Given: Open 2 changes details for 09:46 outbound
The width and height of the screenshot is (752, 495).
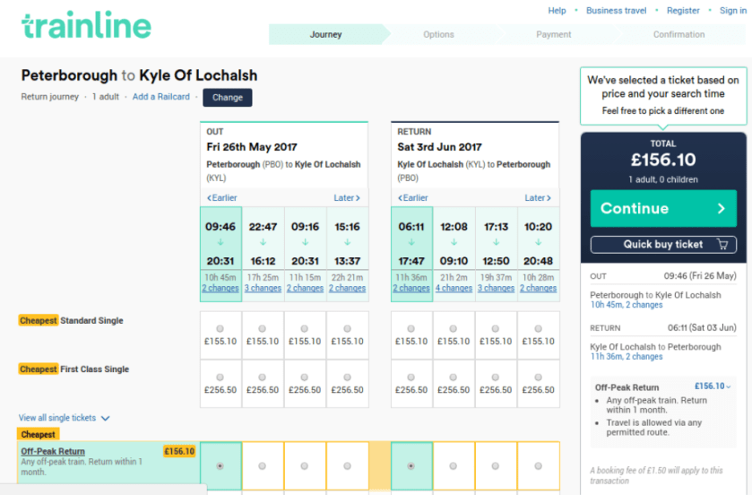Looking at the screenshot, I should pyautogui.click(x=220, y=289).
